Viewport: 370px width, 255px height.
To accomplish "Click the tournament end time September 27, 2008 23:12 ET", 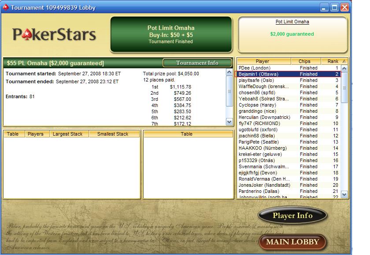I will [x=87, y=81].
